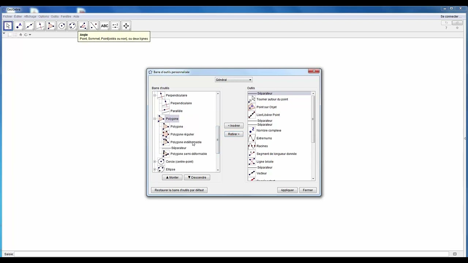Select the Move Graphics View tool
Screen dimensions: 468x263
tap(126, 26)
